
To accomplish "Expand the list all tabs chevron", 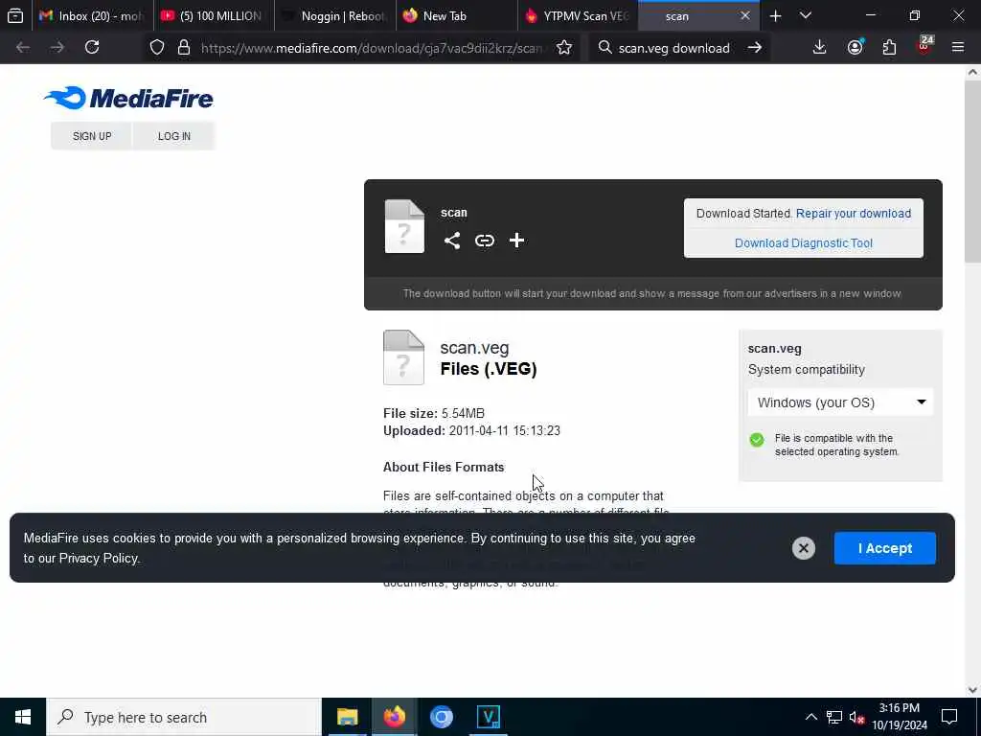I will [806, 15].
